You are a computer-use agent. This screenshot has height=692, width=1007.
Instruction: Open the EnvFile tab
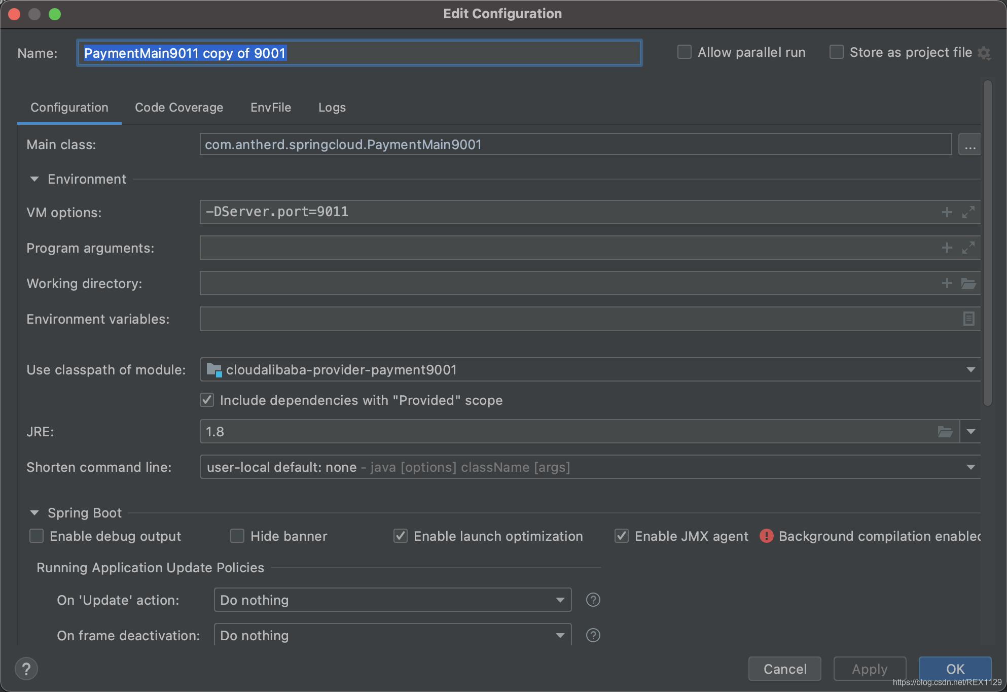pos(271,108)
